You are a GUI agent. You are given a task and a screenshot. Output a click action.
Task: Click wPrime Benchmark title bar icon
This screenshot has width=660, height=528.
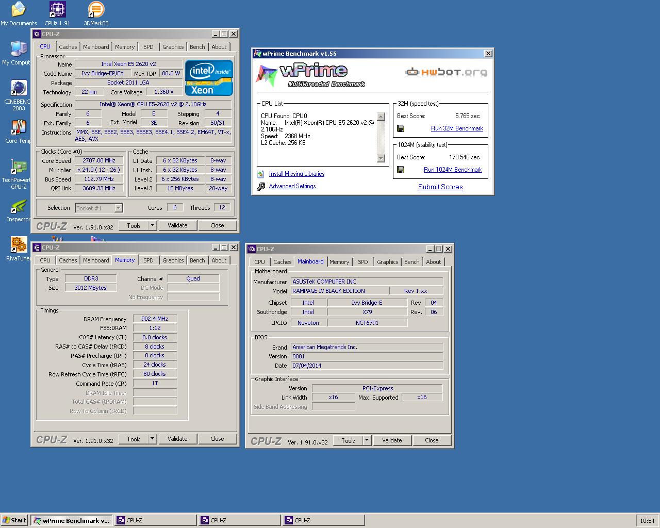tap(257, 54)
